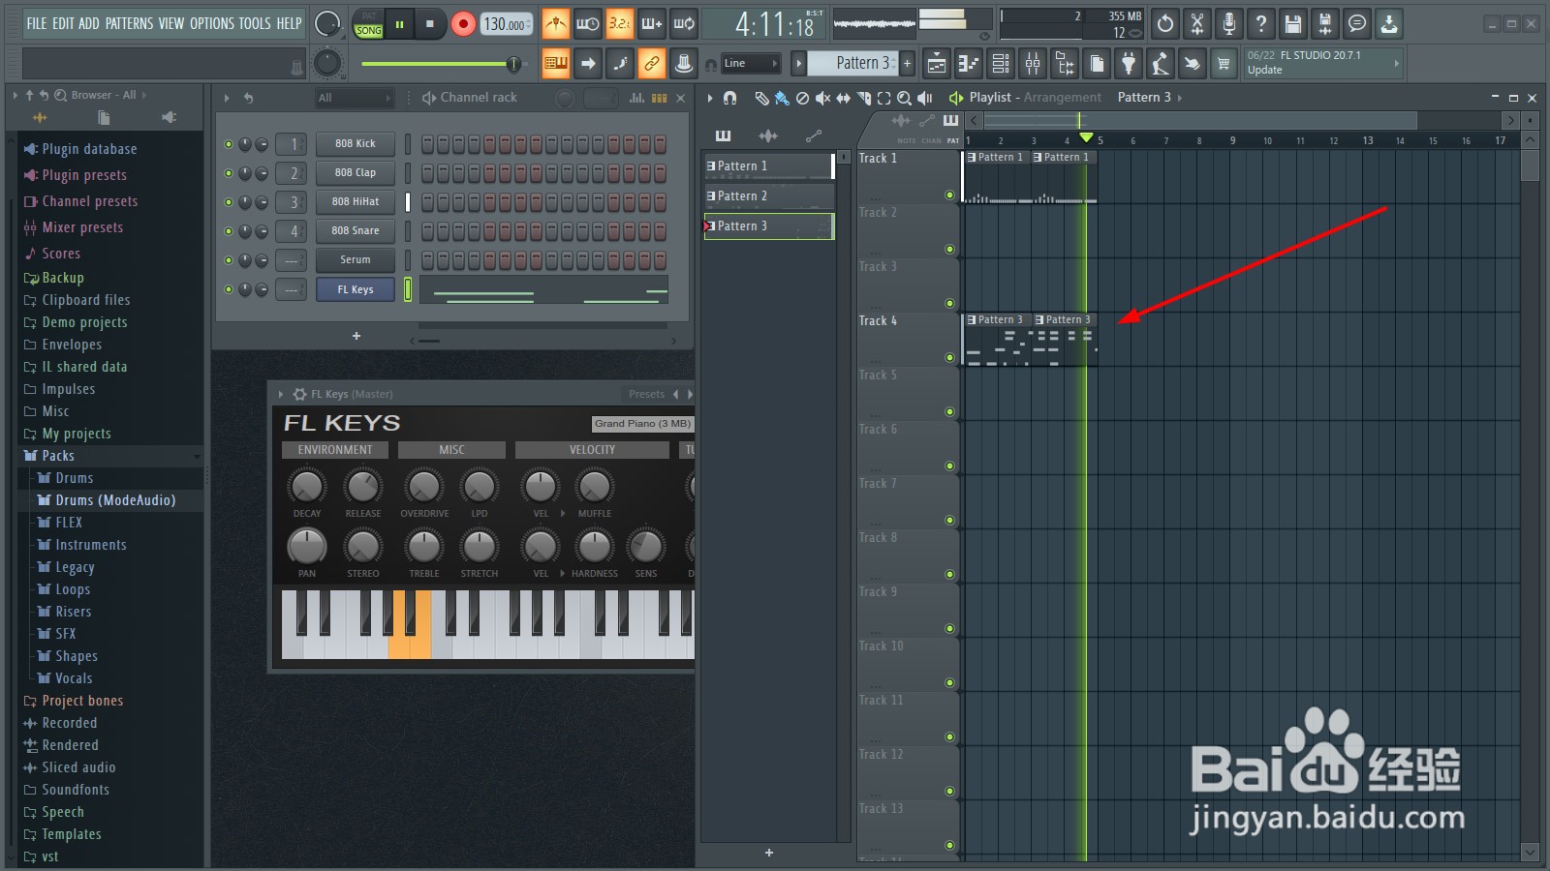The image size is (1550, 871).
Task: Click the record button
Action: coord(463,23)
